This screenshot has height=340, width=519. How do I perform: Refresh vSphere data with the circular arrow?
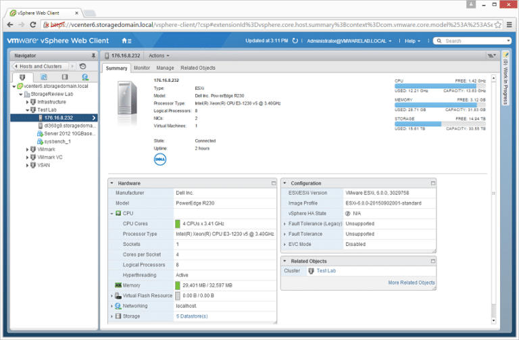[295, 41]
